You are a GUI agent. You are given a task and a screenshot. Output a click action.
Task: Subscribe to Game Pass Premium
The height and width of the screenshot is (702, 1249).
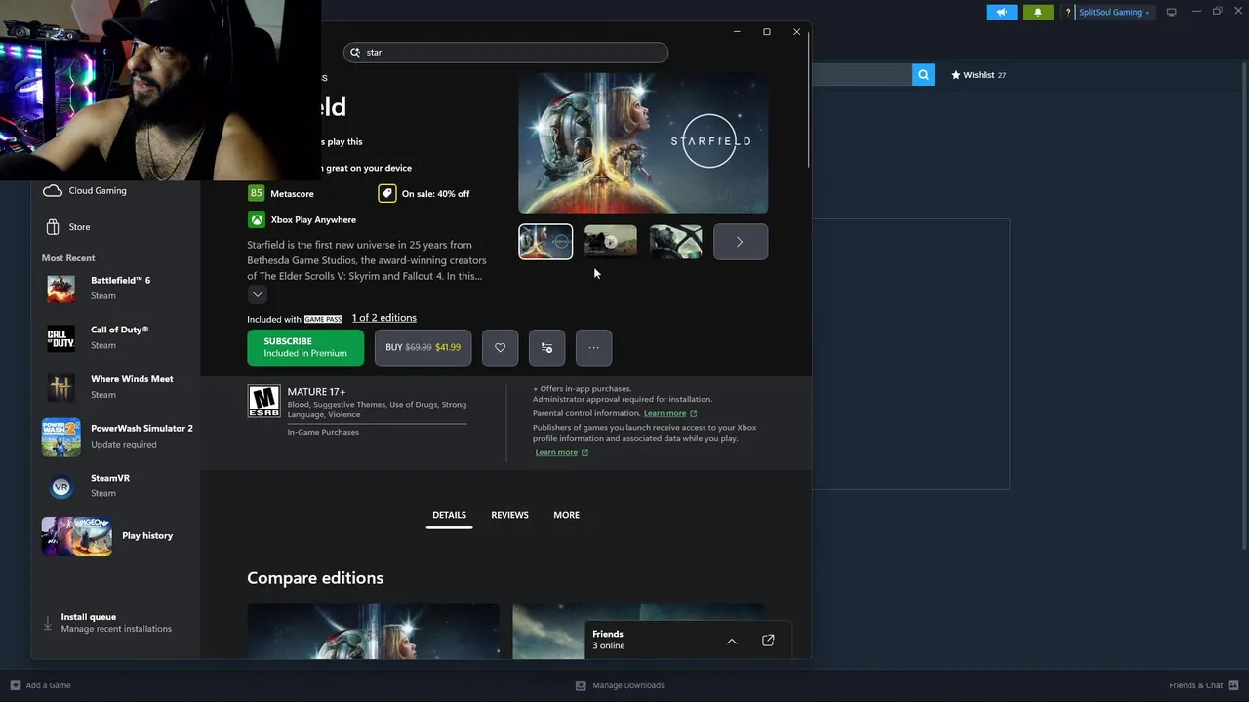(305, 348)
